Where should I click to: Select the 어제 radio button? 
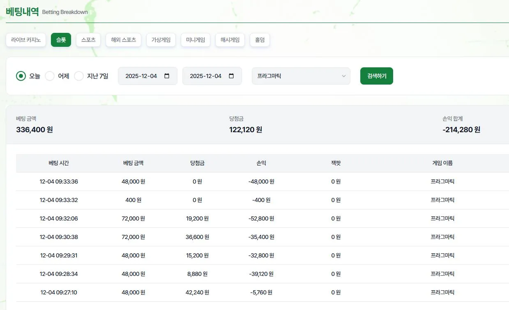pos(50,76)
